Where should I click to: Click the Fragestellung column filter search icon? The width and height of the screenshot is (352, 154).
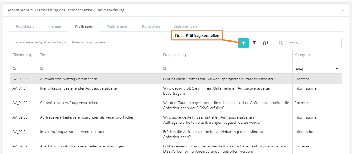point(165,69)
